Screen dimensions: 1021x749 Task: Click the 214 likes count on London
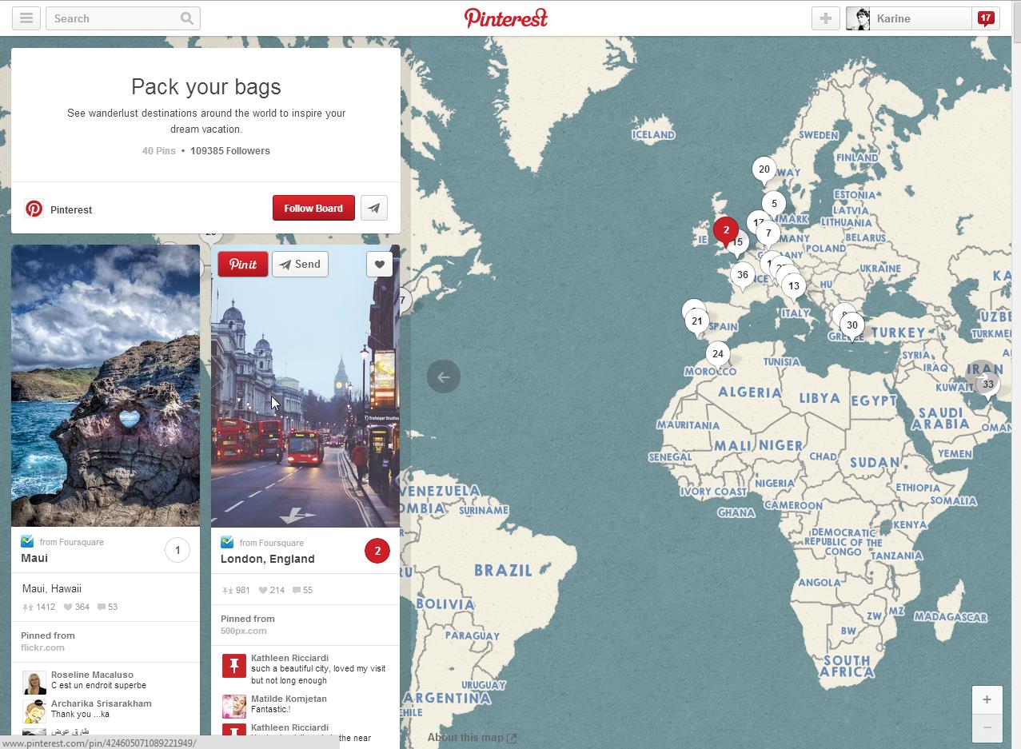271,590
